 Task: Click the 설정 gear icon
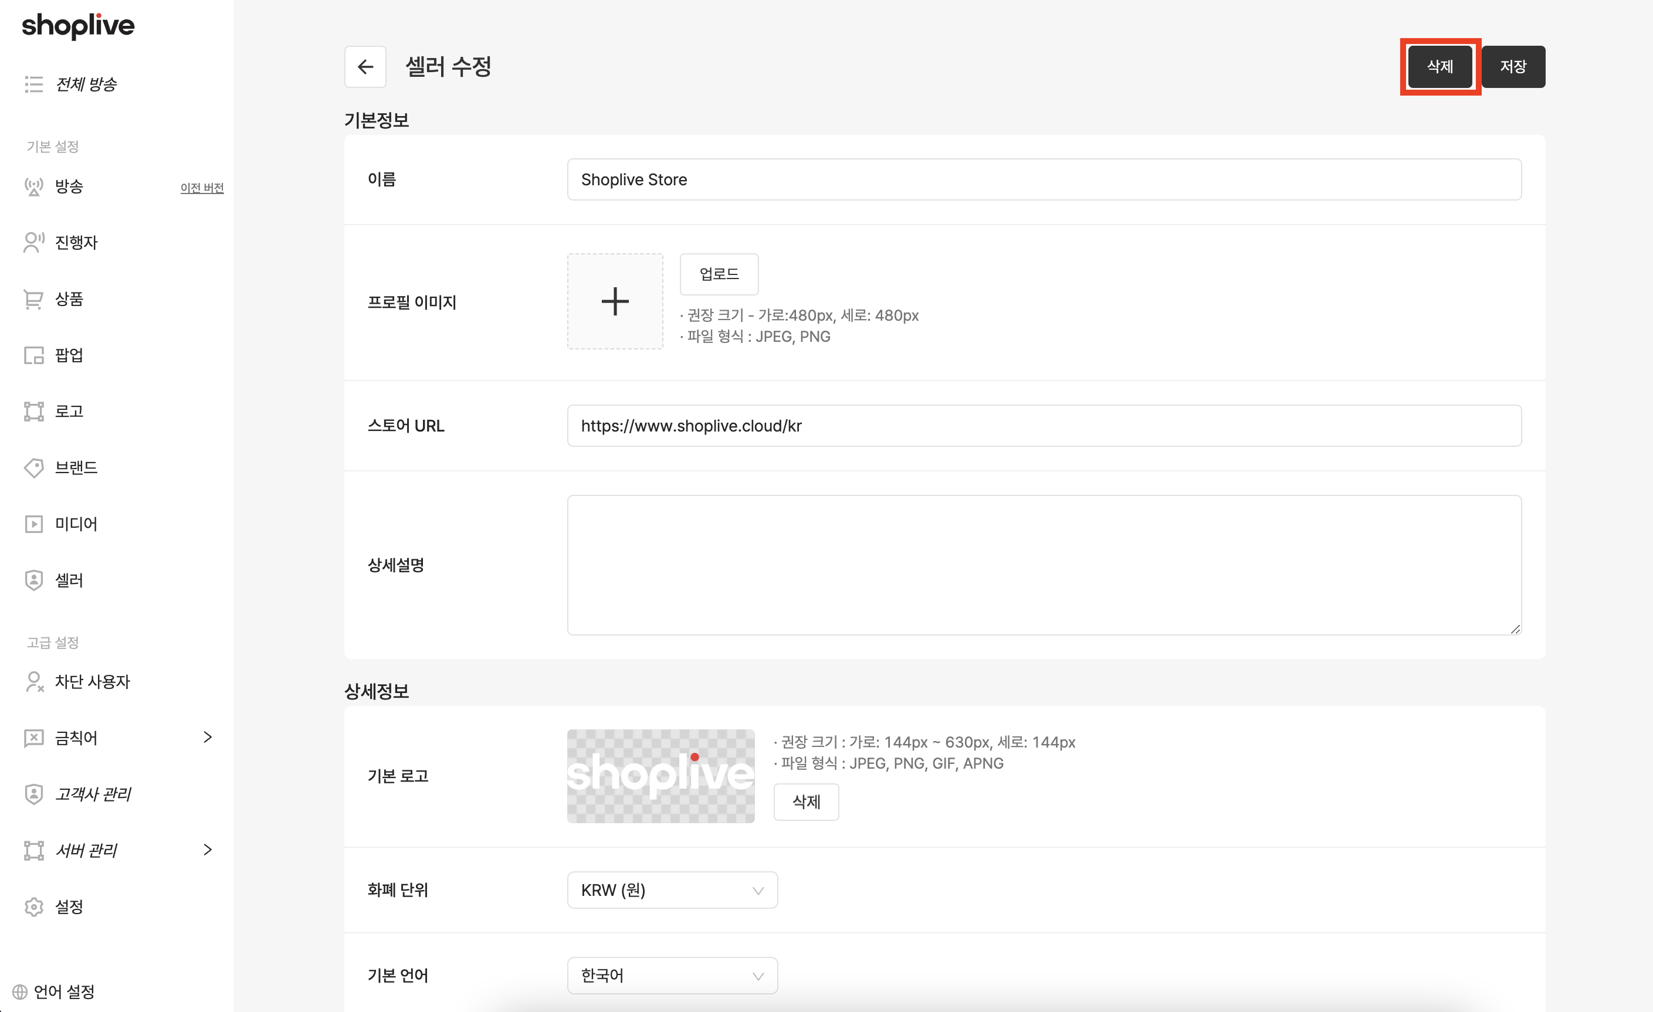33,906
